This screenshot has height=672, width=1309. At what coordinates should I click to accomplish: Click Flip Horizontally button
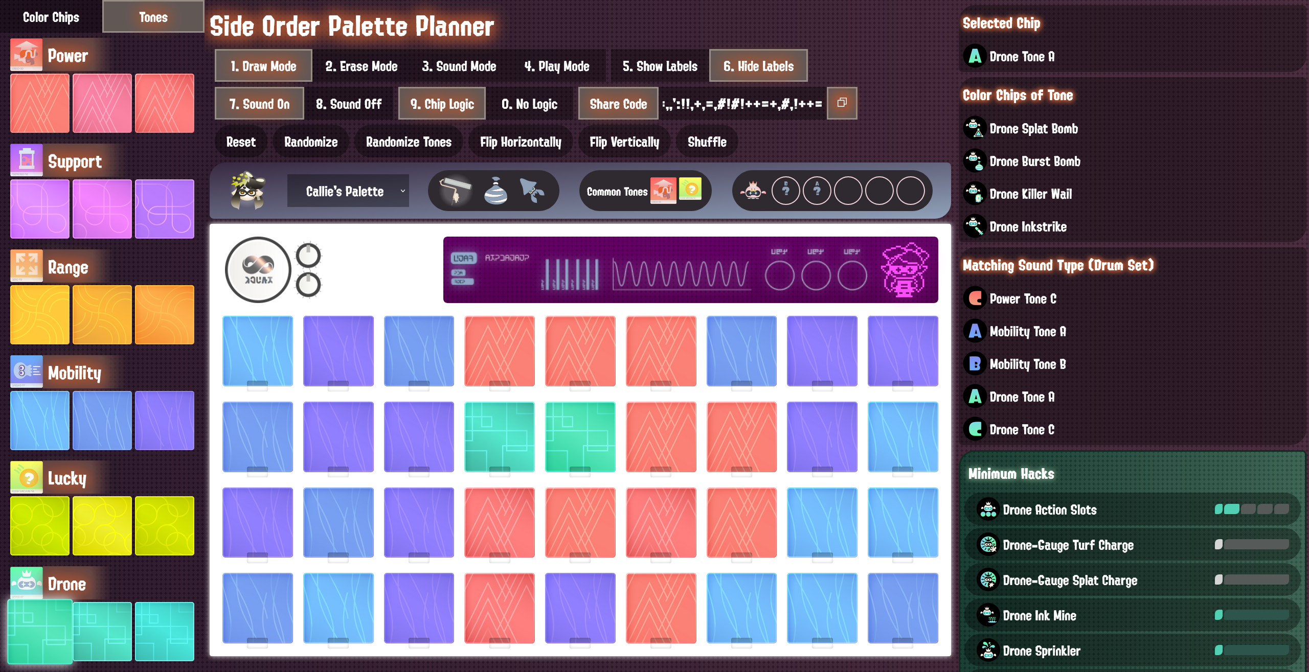[521, 142]
